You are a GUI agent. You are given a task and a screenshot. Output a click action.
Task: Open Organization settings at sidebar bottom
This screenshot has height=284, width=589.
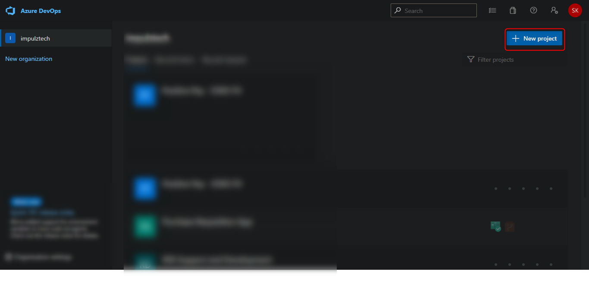[38, 257]
